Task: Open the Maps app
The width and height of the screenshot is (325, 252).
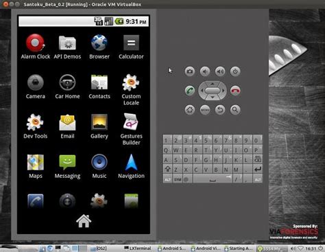Action: pyautogui.click(x=35, y=166)
